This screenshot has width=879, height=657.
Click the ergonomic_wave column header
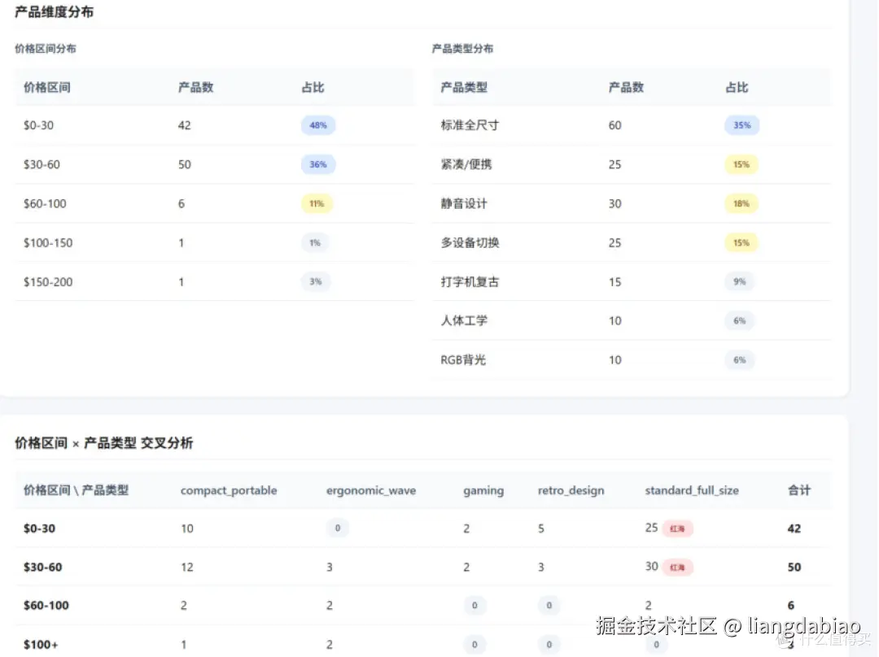(371, 490)
